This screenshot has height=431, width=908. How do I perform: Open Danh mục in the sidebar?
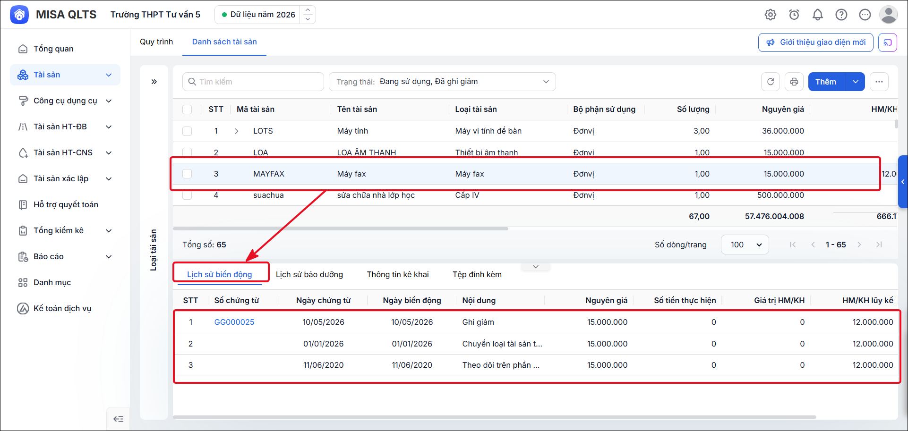click(x=65, y=282)
